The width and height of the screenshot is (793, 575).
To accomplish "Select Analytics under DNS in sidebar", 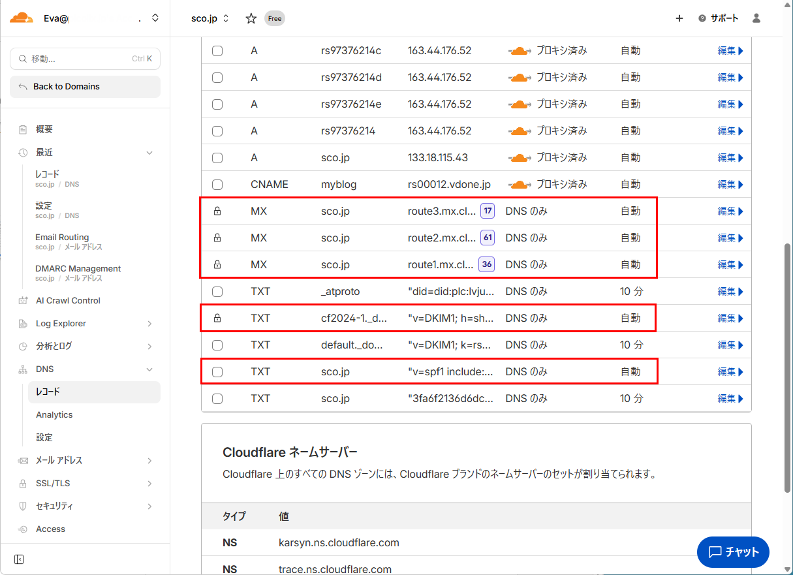I will click(54, 414).
